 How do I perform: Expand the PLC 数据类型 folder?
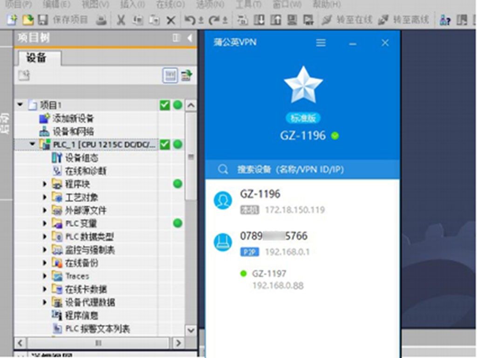(x=45, y=236)
